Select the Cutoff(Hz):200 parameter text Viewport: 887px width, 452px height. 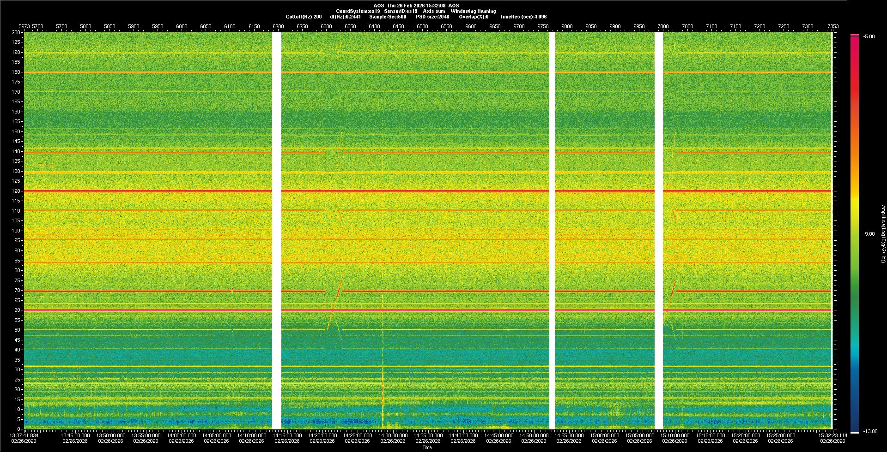304,17
